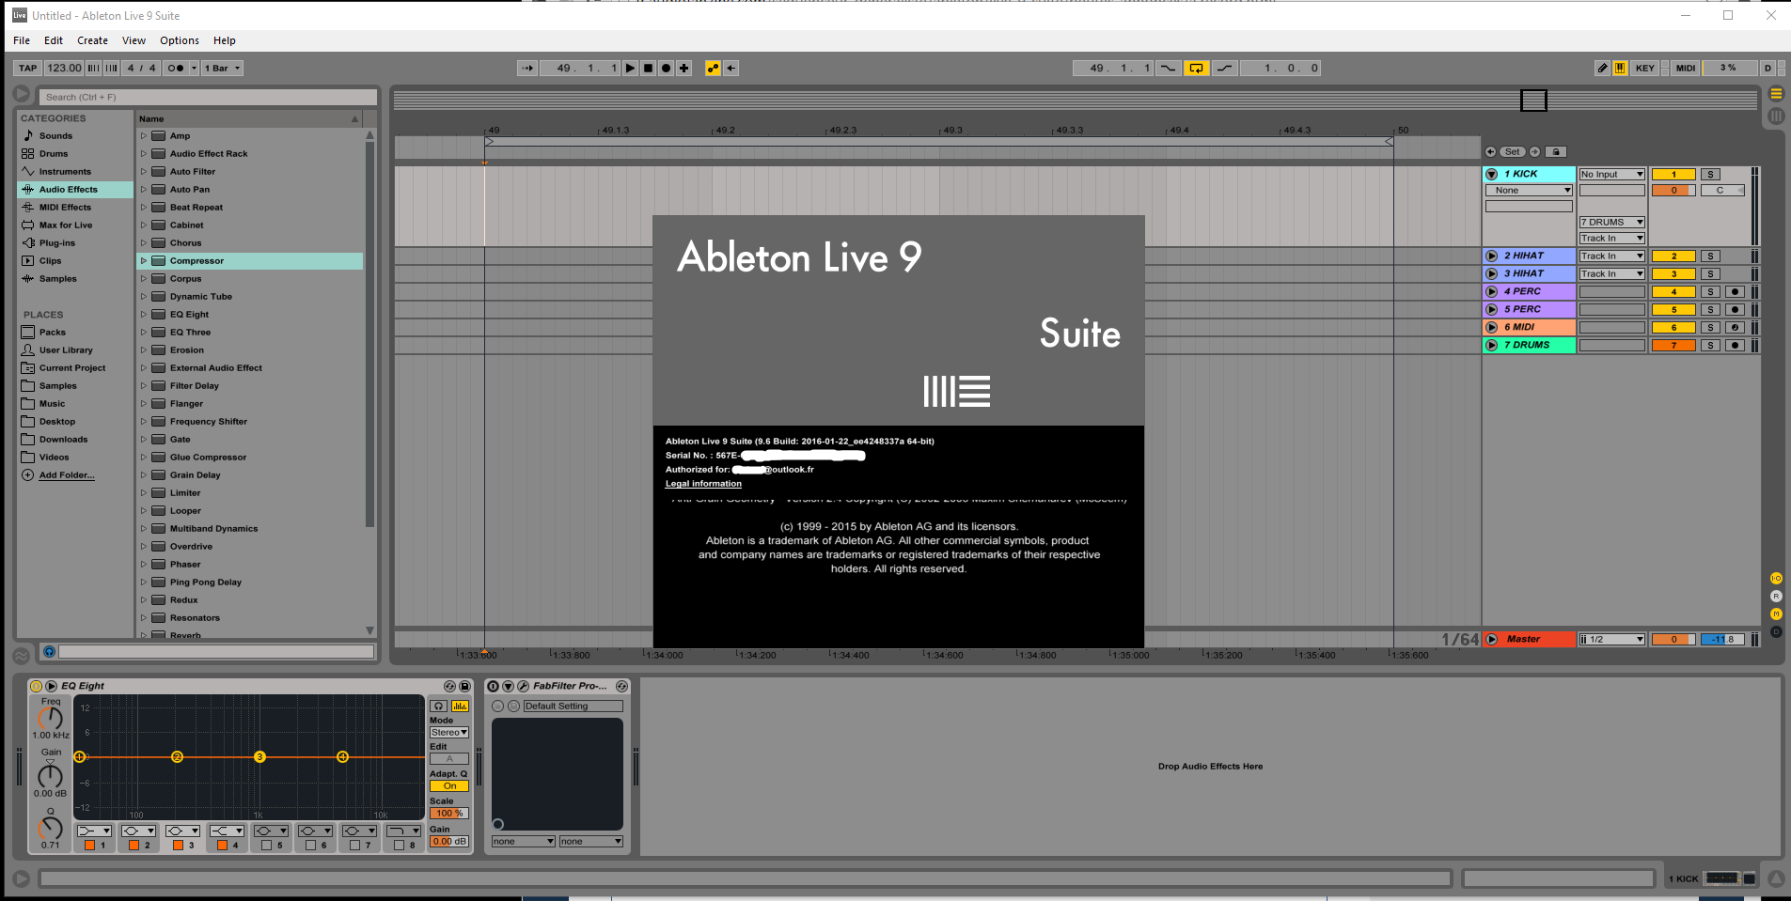Expand the Glue Compressor folder
The height and width of the screenshot is (901, 1791).
[144, 457]
